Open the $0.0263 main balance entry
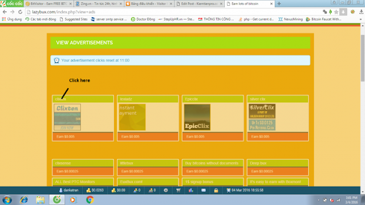Viewport: 365px width, 205px height. coord(95,190)
